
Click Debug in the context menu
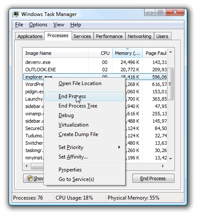coord(85,115)
